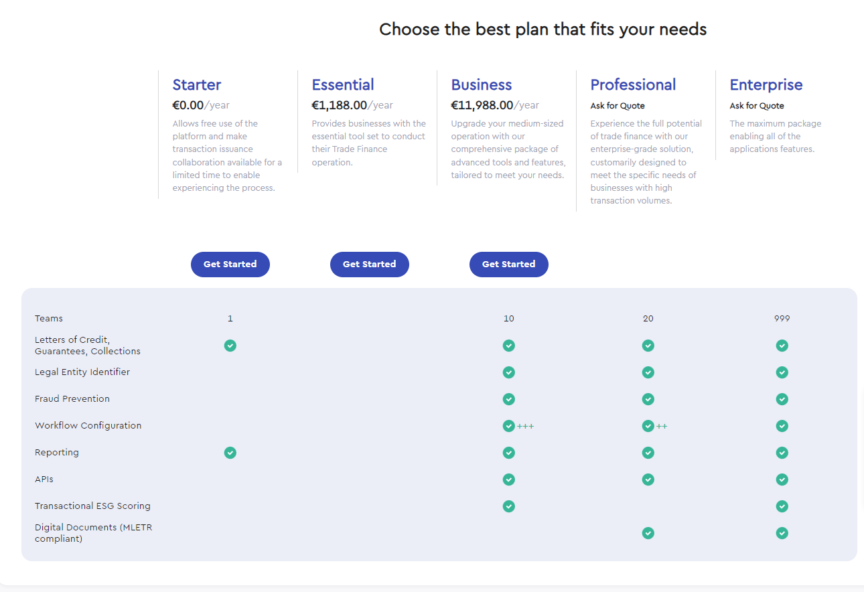
Task: Click the Essential plan title
Action: (x=343, y=85)
